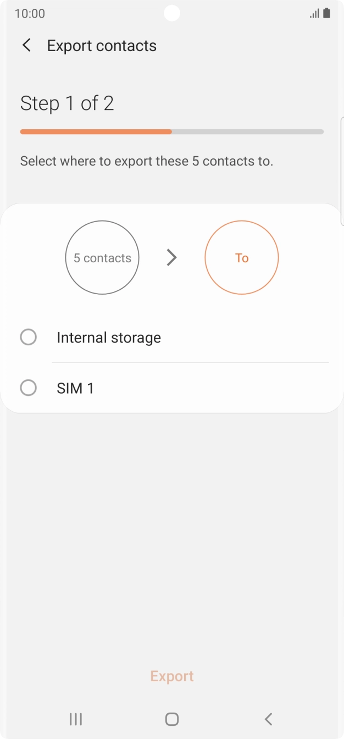This screenshot has width=344, height=739.
Task: Tap the 5 contacts circle
Action: click(102, 257)
